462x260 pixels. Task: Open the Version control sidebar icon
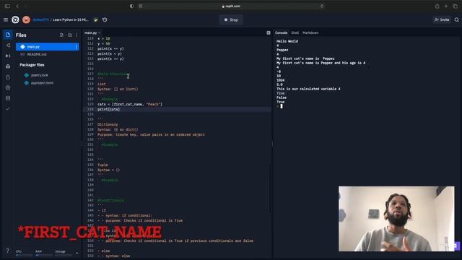pyautogui.click(x=8, y=45)
